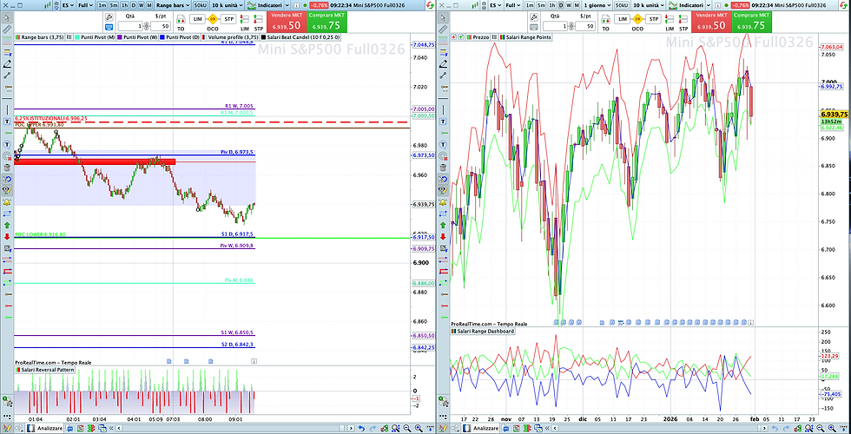Toggle the 50kU button in left chart
The width and height of the screenshot is (851, 434).
(x=200, y=5)
